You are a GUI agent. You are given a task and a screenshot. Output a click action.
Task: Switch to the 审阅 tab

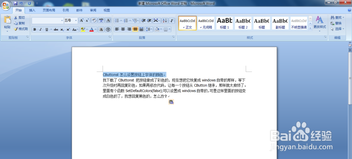click(x=93, y=10)
